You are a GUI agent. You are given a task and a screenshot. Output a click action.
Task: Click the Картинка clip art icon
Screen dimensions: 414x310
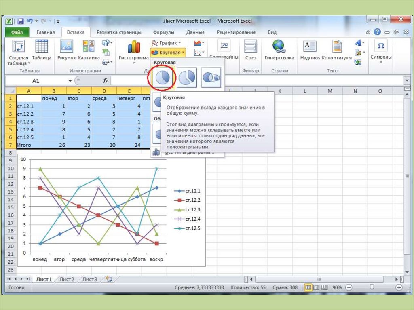point(89,46)
